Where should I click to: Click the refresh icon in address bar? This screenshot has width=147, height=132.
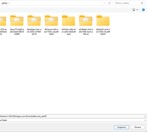click(x=109, y=3)
